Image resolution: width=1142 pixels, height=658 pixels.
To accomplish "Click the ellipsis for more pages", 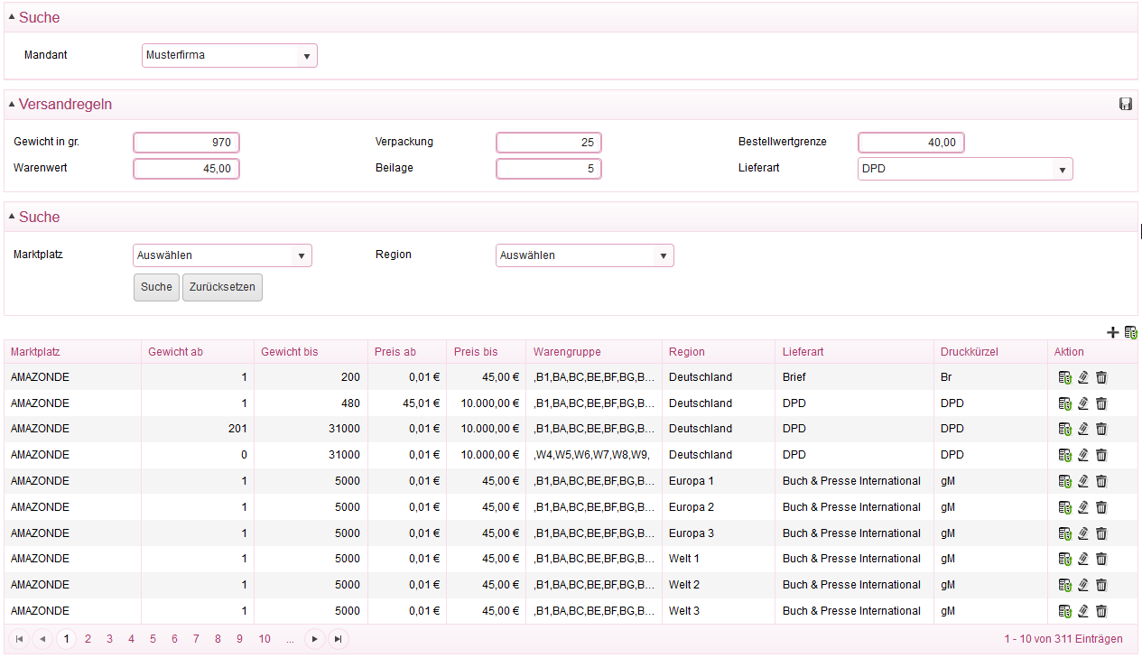I will coord(290,639).
